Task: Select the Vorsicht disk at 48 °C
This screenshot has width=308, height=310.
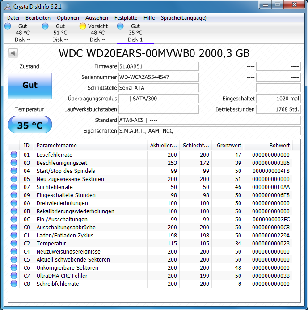Action: (97, 33)
